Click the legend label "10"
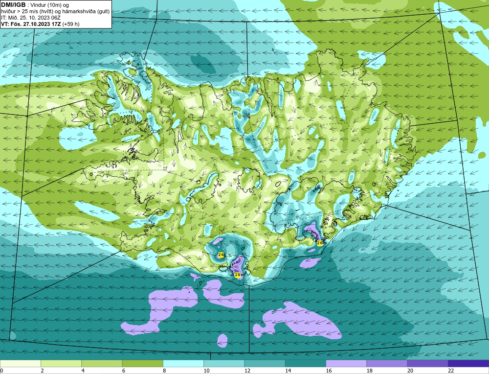Image resolution: width=489 pixels, height=374 pixels. pyautogui.click(x=206, y=371)
